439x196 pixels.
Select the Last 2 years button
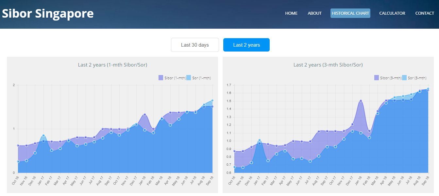tap(246, 45)
